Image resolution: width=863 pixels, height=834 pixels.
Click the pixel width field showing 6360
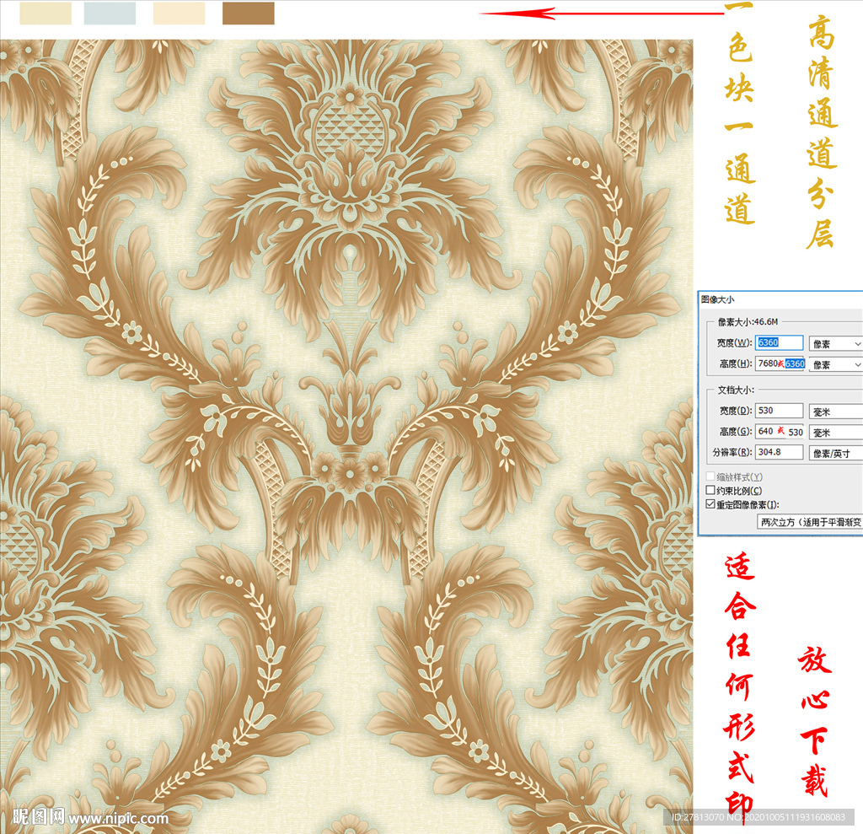(x=779, y=342)
